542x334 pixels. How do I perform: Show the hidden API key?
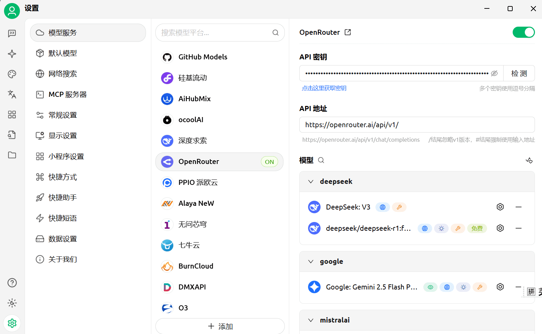[x=494, y=74]
